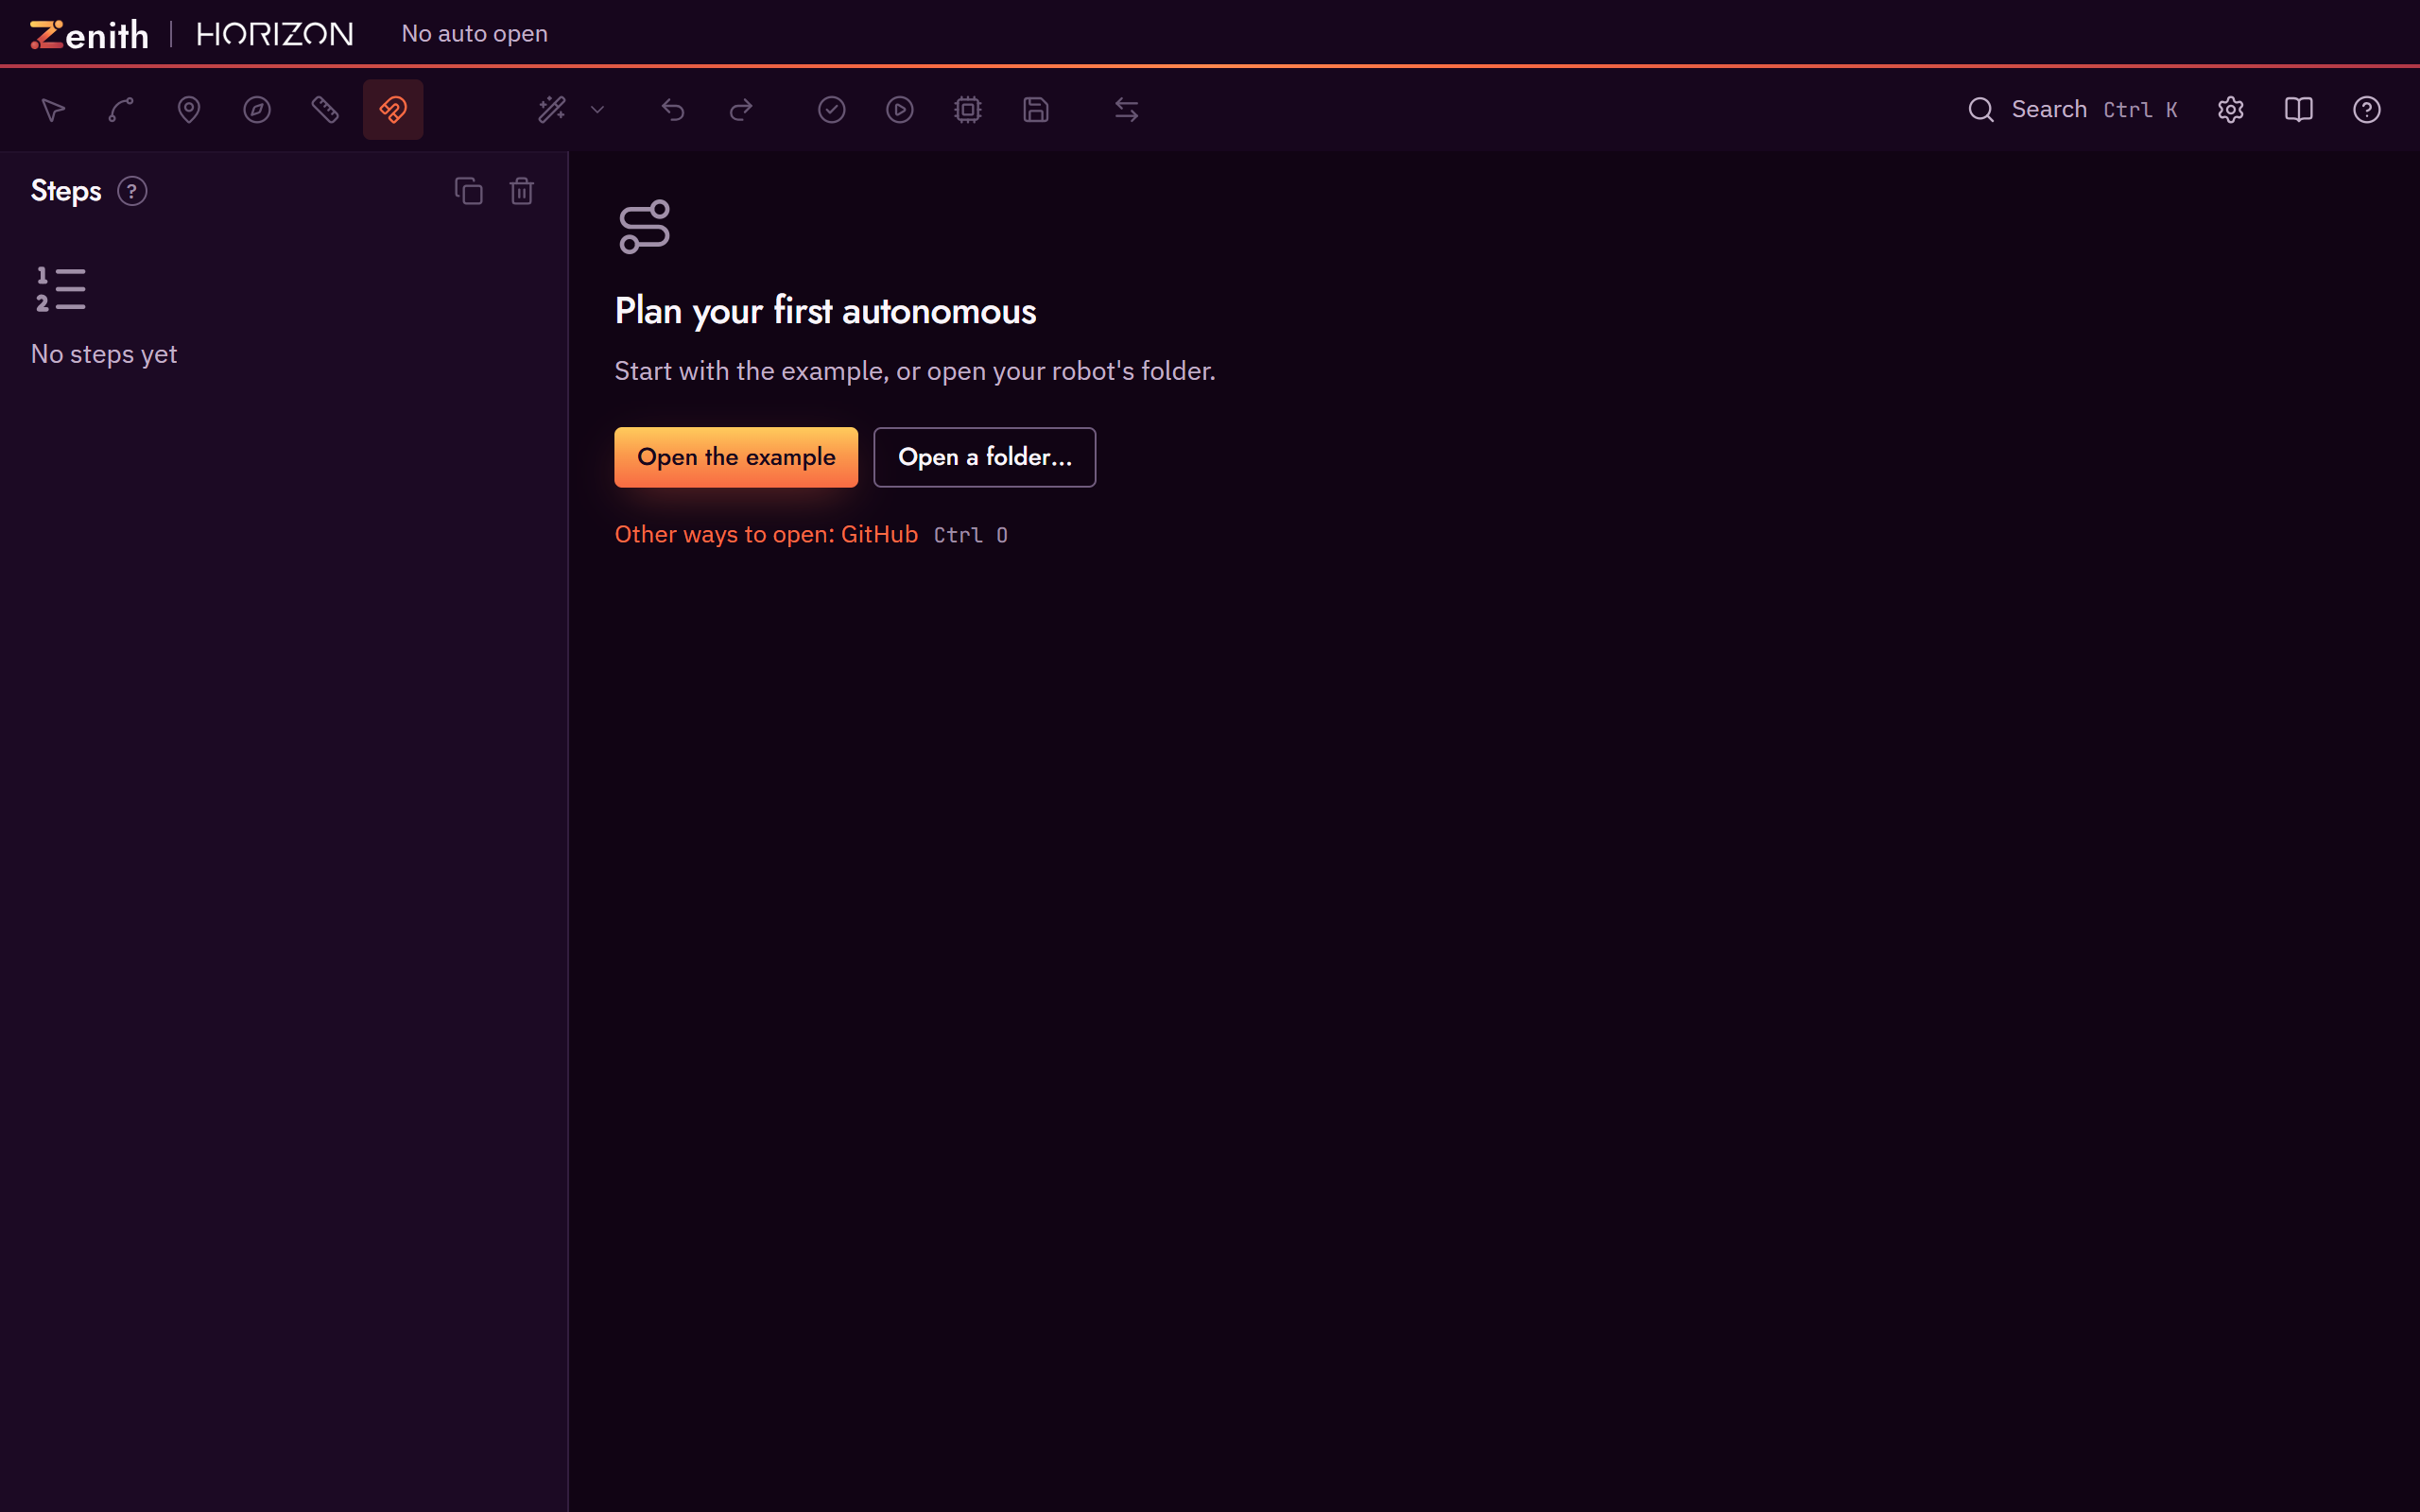Open the help question mark in toolbar

coord(2367,110)
